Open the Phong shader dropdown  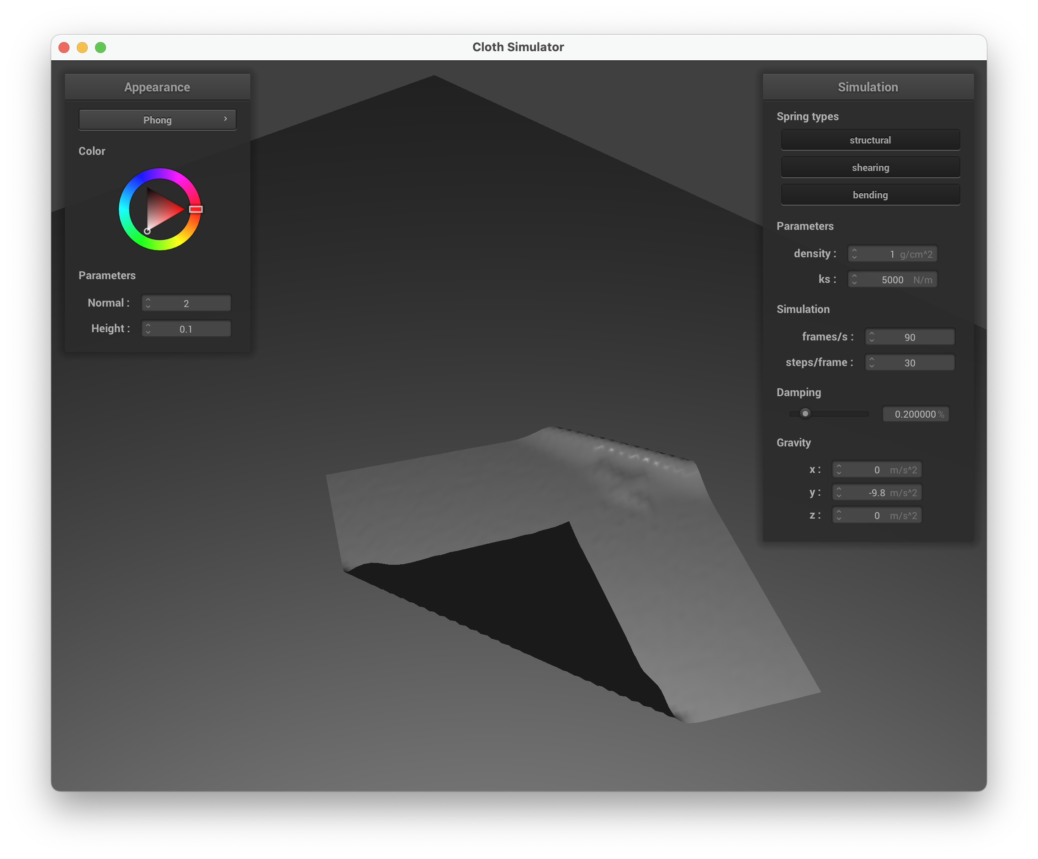[x=157, y=120]
